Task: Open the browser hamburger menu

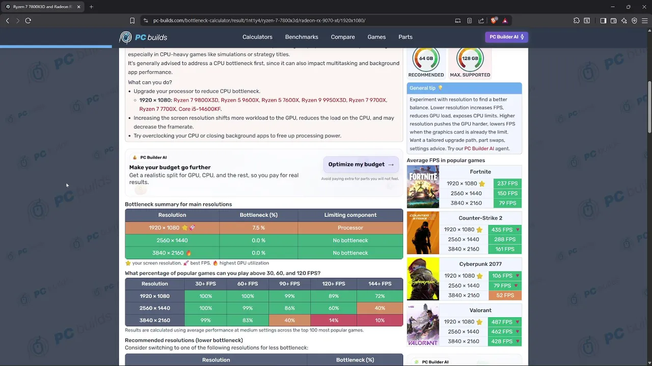Action: [x=645, y=20]
